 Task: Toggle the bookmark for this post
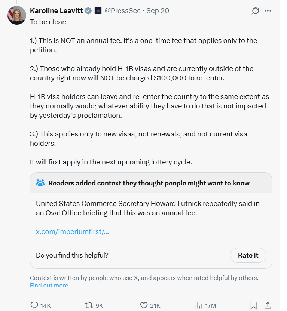point(253,305)
